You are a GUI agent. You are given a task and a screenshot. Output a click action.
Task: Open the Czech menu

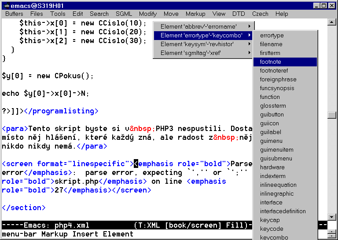(261, 14)
